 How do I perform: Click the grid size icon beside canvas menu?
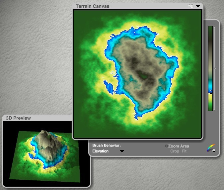click(191, 6)
